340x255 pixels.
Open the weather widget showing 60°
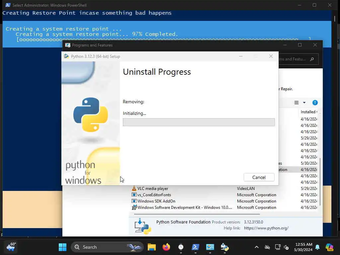pyautogui.click(x=11, y=247)
